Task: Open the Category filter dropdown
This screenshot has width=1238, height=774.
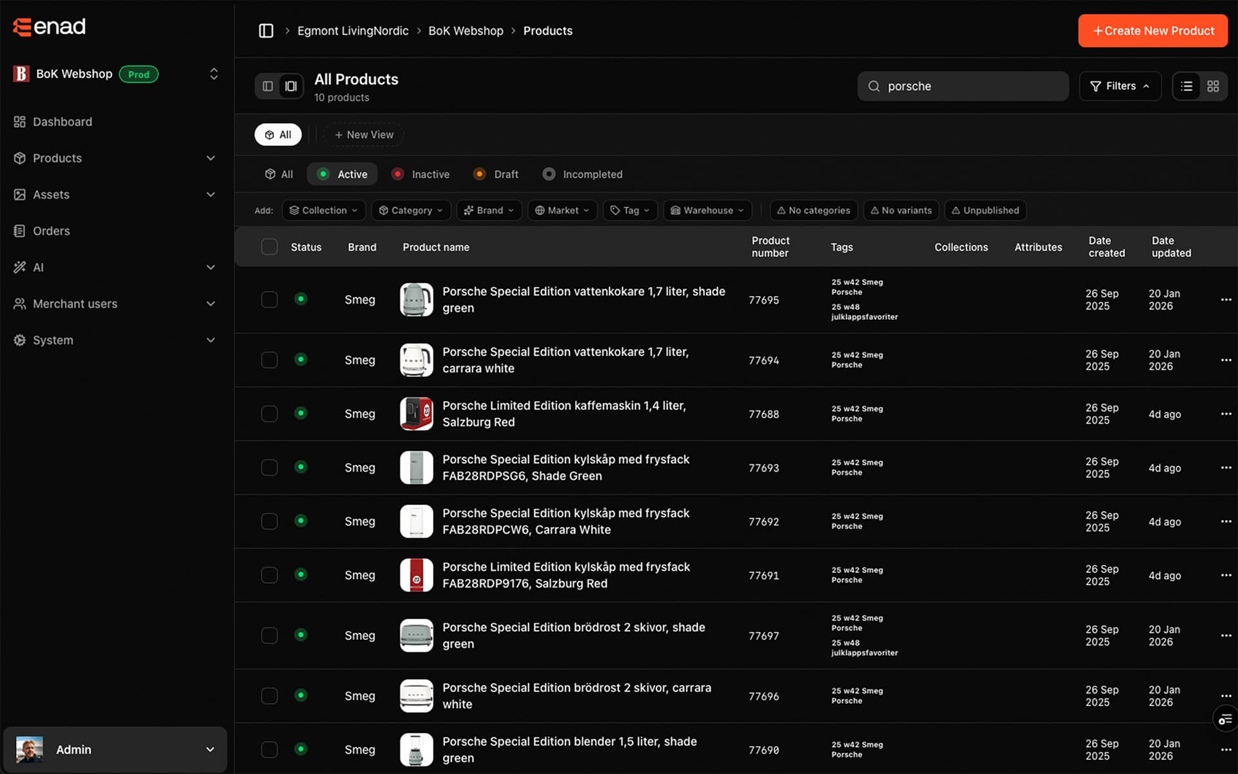Action: (x=411, y=210)
